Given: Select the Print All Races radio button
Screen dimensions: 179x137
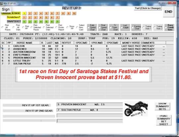Looking at the screenshot, I should click(x=3, y=27).
